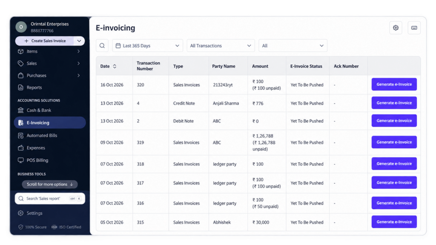Open the e-invoicing settings gear icon
Viewport: 436px width, 245px height.
(396, 28)
